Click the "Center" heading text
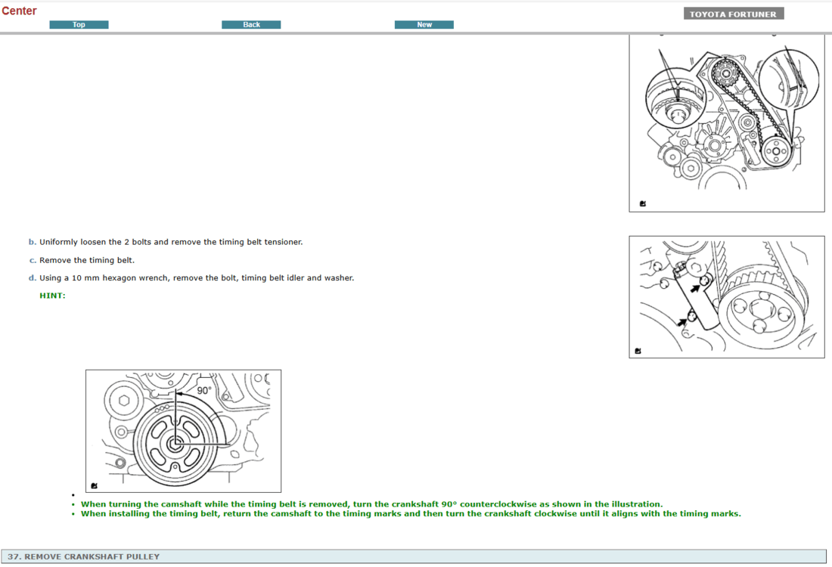This screenshot has height=567, width=832. coord(19,11)
